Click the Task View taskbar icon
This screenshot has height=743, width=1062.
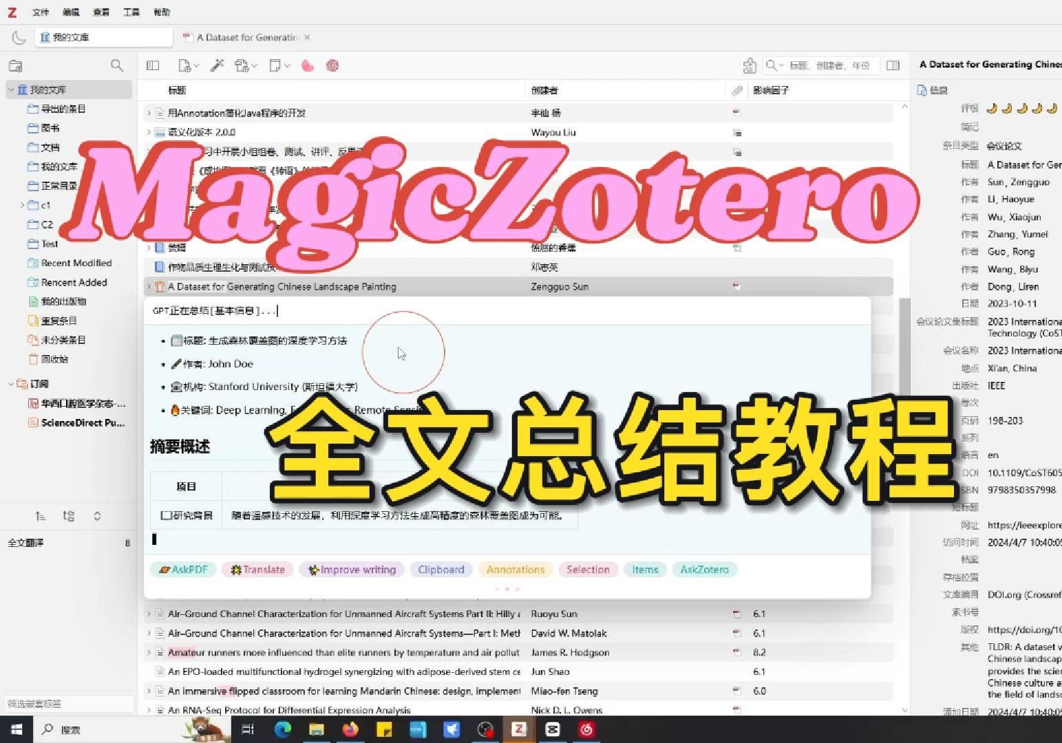point(248,729)
